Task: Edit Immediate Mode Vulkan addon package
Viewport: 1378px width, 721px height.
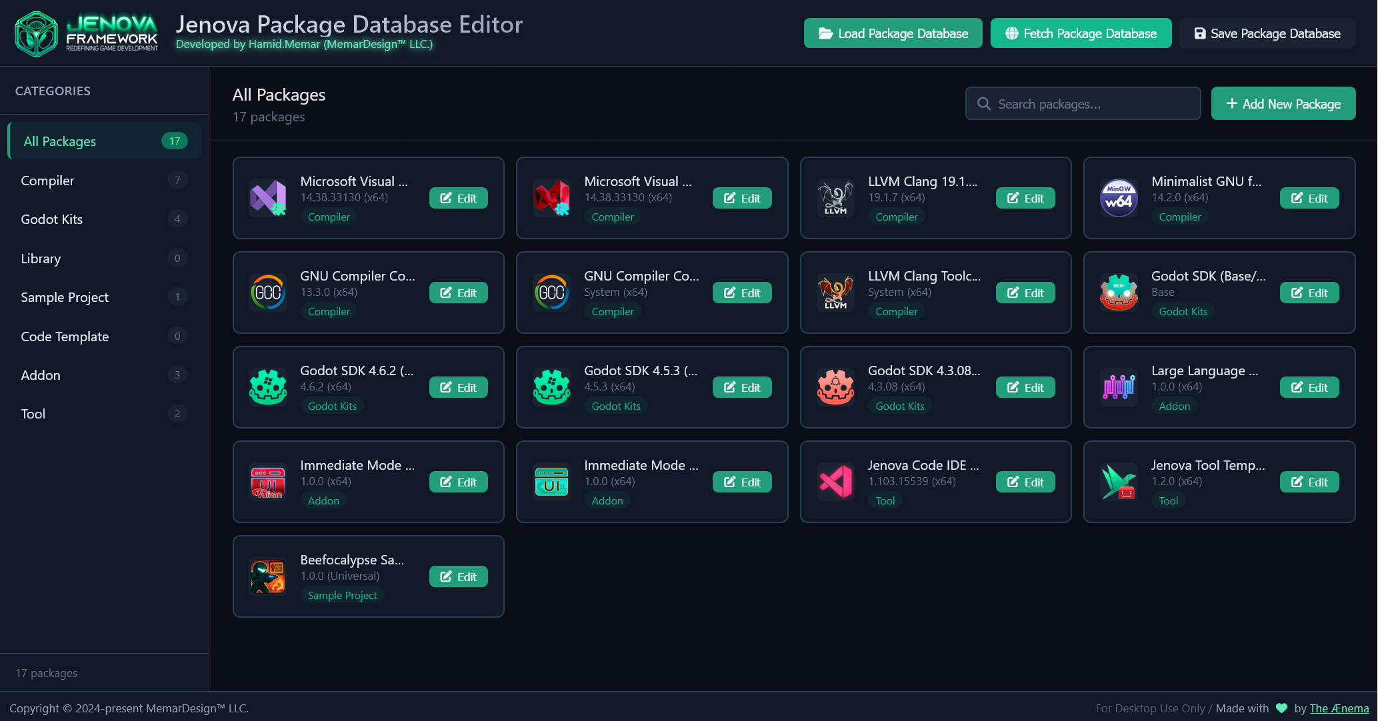Action: [x=458, y=482]
